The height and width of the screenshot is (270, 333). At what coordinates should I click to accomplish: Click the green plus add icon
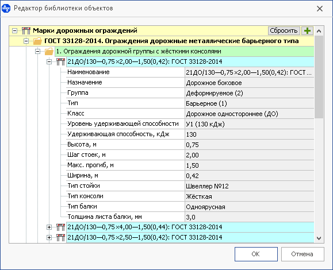coord(307,31)
